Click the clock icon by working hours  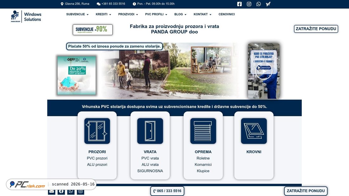pyautogui.click(x=134, y=4)
